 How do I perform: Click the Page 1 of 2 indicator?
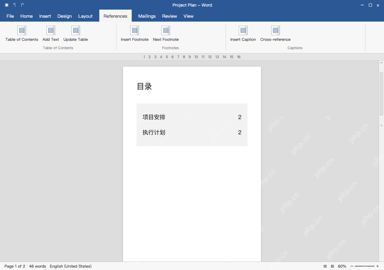[15, 266]
